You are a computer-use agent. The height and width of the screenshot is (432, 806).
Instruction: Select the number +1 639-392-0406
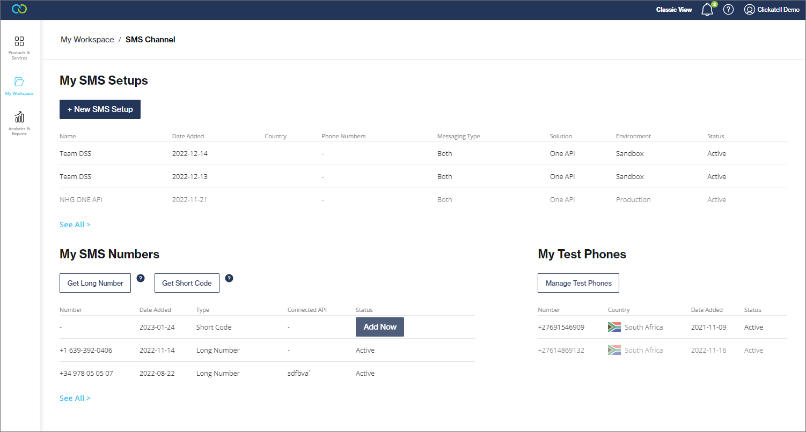[x=86, y=350]
